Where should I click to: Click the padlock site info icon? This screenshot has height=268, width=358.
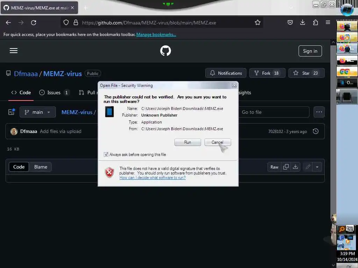[76, 22]
